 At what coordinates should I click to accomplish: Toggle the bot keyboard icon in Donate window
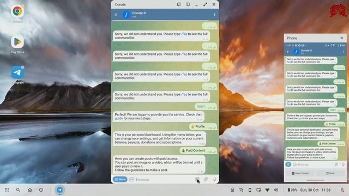pos(197,179)
